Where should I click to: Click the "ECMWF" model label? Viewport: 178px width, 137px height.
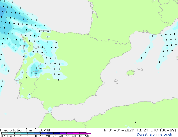tap(45, 130)
